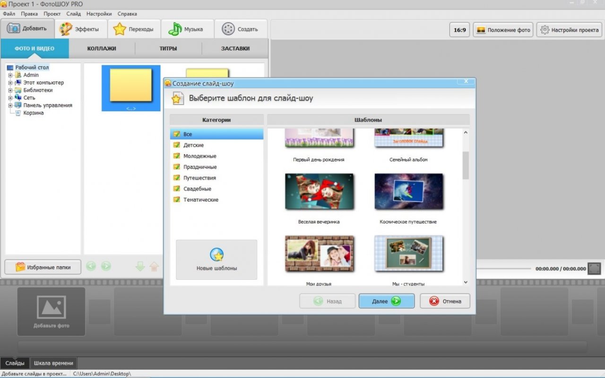Select Корзина in folder tree
The image size is (605, 378).
34,113
